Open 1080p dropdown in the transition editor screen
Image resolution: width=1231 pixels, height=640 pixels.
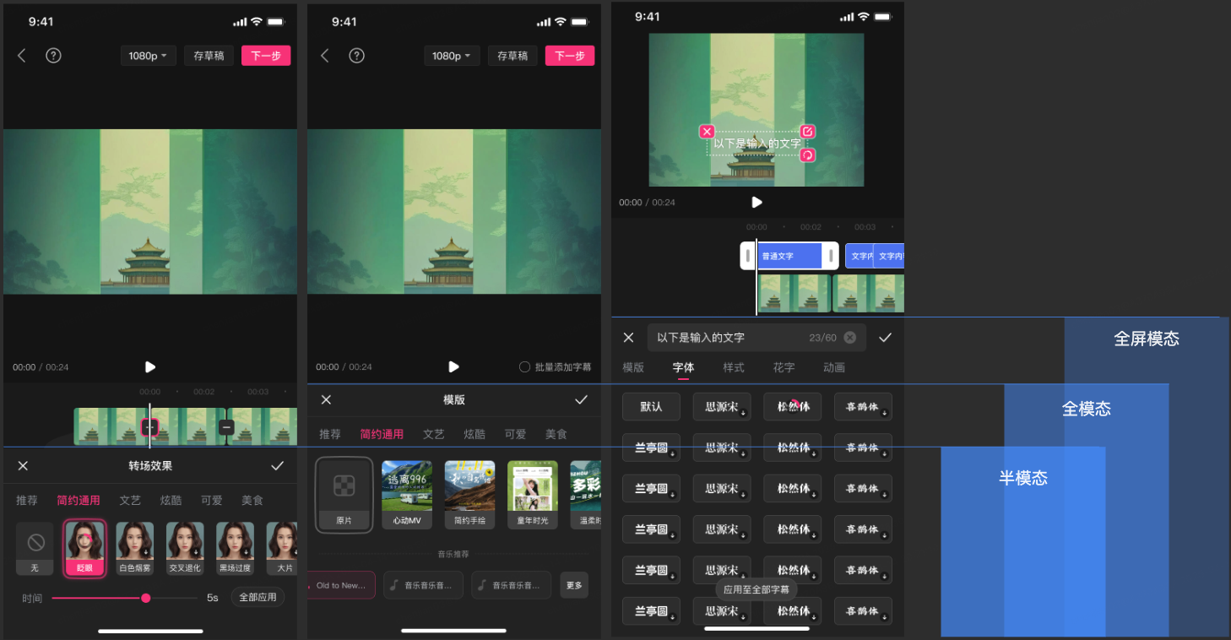pos(147,56)
